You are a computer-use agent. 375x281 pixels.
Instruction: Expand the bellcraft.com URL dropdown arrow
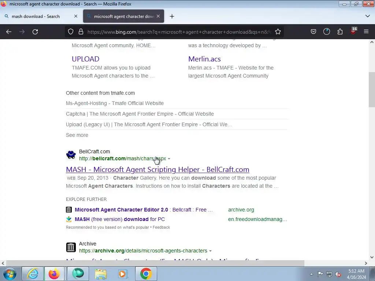pyautogui.click(x=169, y=159)
